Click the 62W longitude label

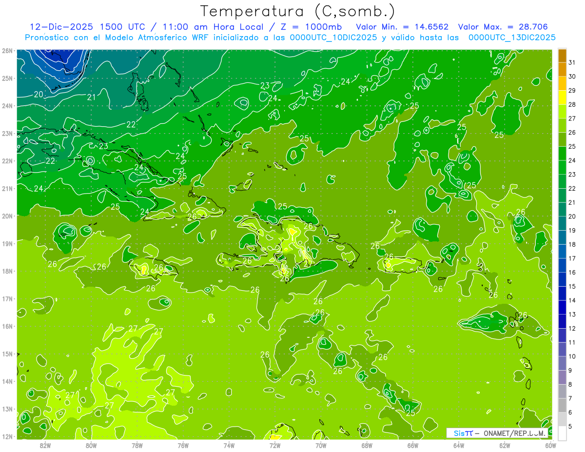(x=505, y=446)
